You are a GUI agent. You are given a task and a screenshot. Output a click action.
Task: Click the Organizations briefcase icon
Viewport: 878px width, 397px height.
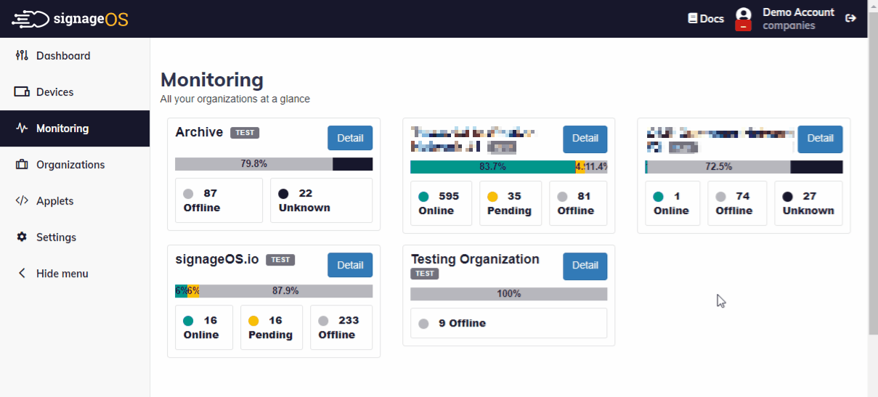22,165
